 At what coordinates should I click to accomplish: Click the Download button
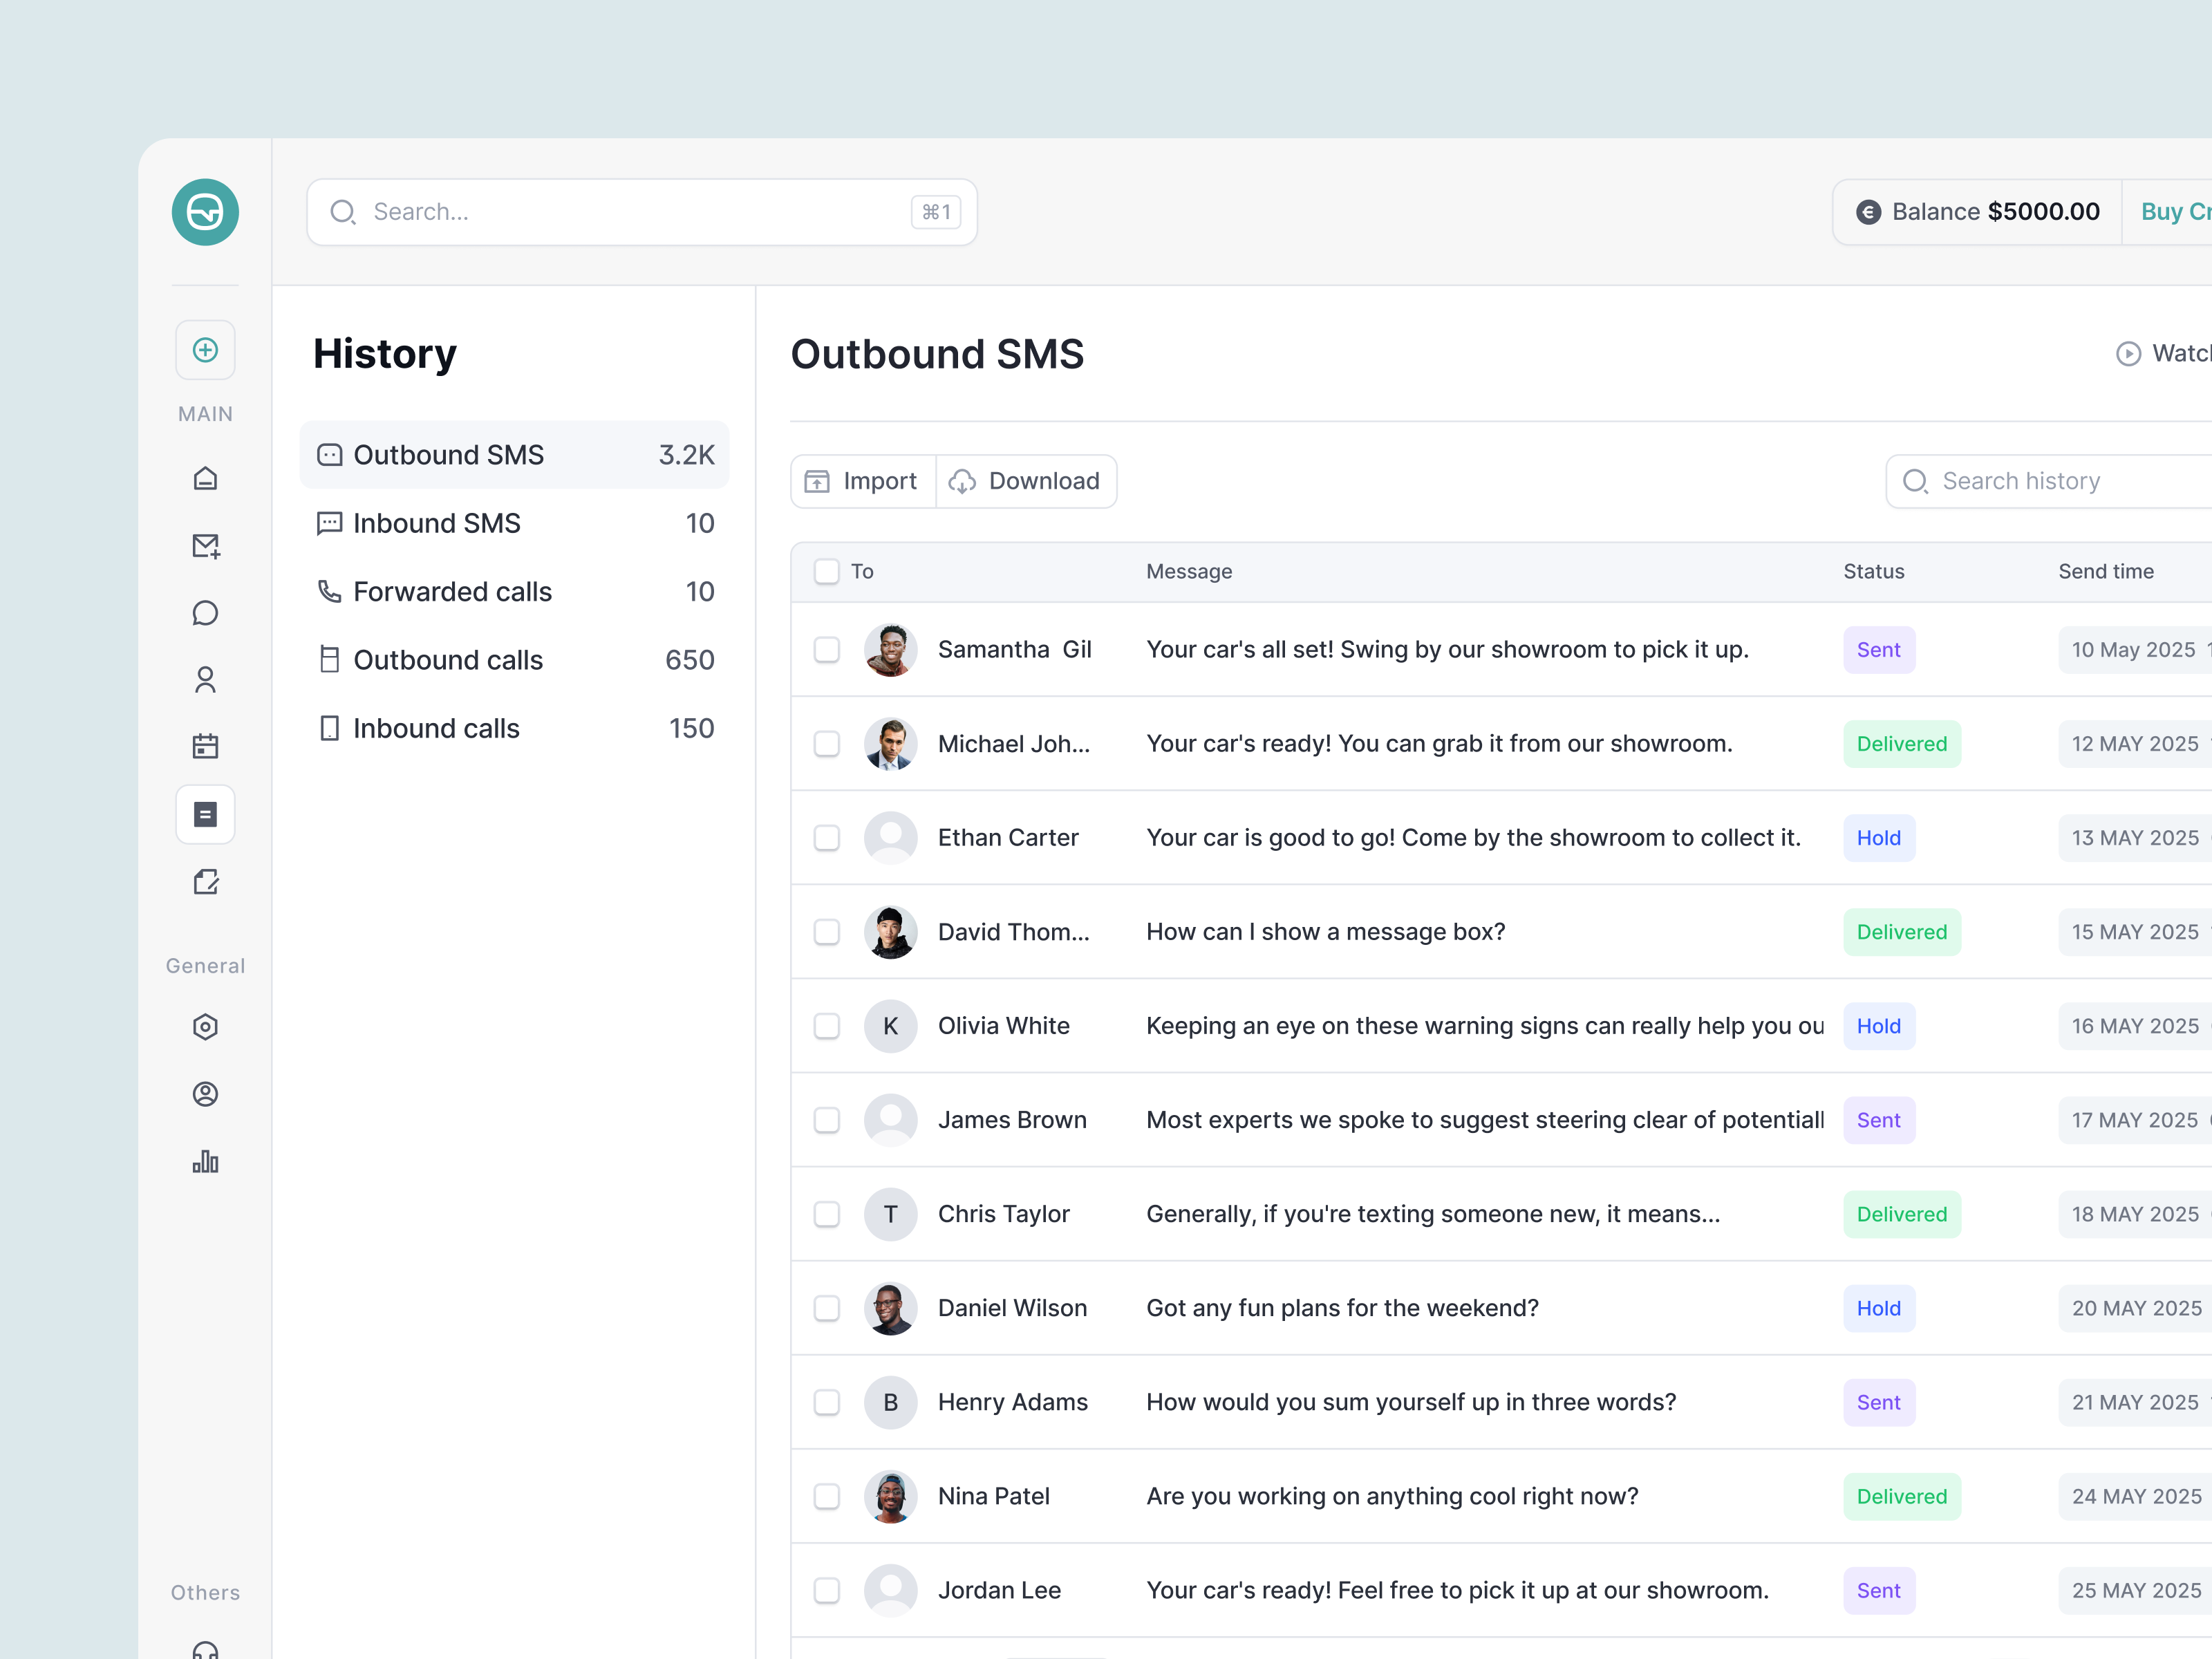[1026, 481]
